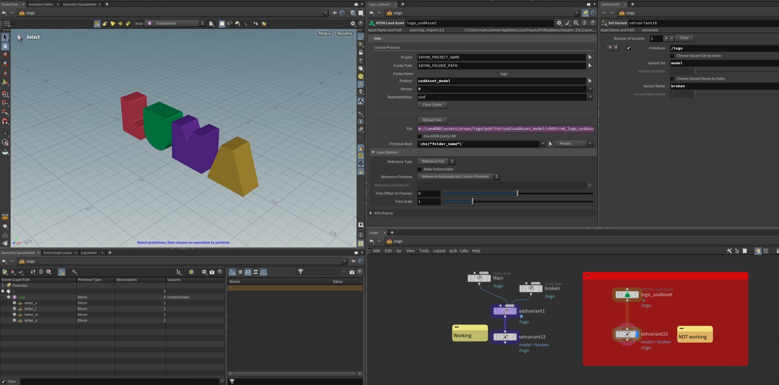
Task: Select the letter_m row in scene graph
Action: pos(31,315)
